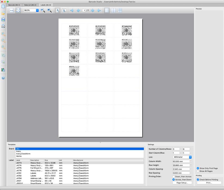Viewport: 224px width, 190px height.
Task: Click the Row Height value field
Action: click(181, 165)
